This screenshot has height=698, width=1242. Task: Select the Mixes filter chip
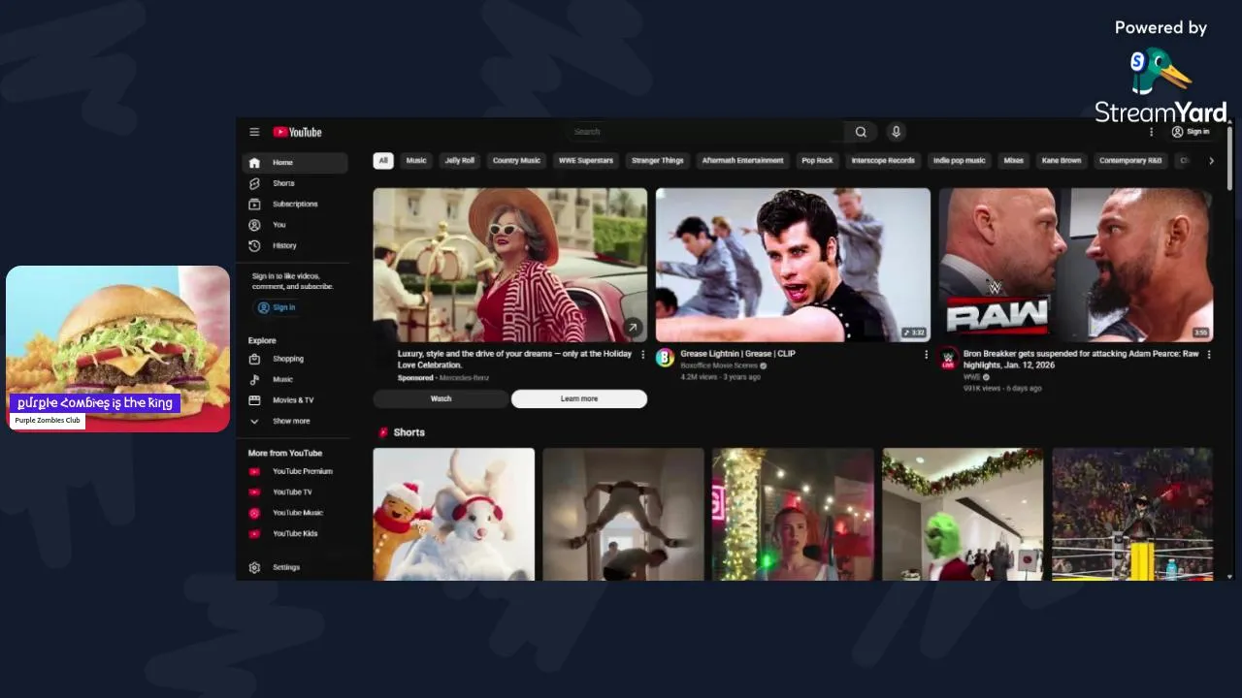pos(1014,161)
